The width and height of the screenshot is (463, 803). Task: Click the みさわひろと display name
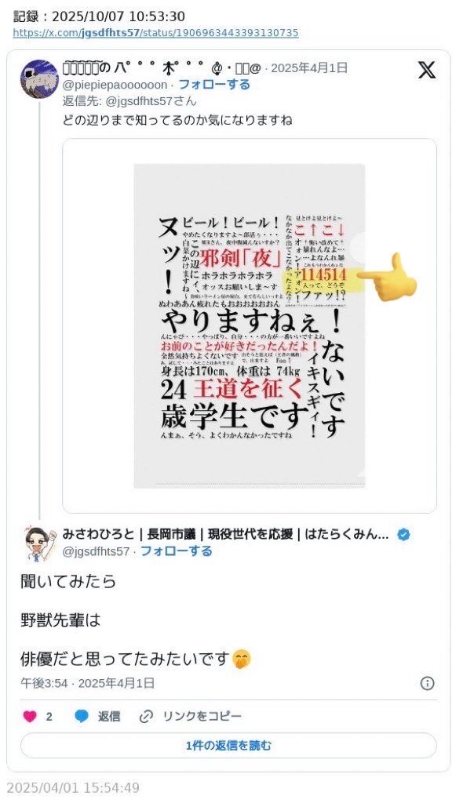point(98,535)
